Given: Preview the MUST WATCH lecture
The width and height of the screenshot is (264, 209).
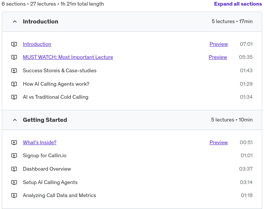Looking at the screenshot, I should coord(218,57).
